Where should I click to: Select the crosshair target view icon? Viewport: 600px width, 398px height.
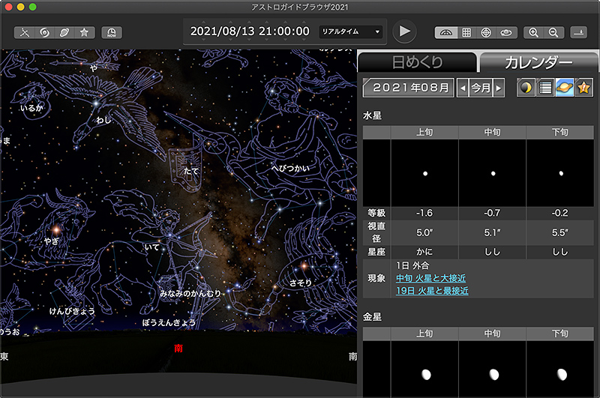486,32
